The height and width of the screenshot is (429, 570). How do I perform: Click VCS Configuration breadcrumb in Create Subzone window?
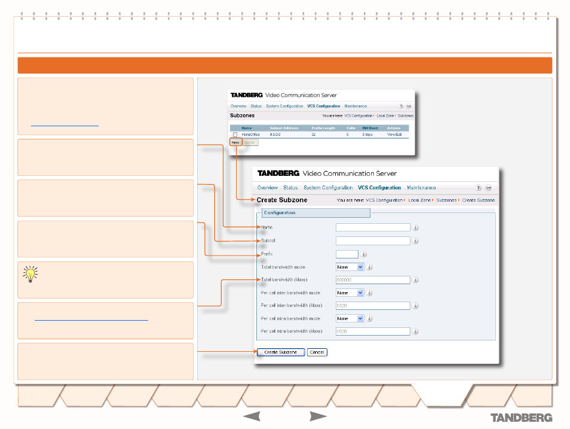[384, 200]
